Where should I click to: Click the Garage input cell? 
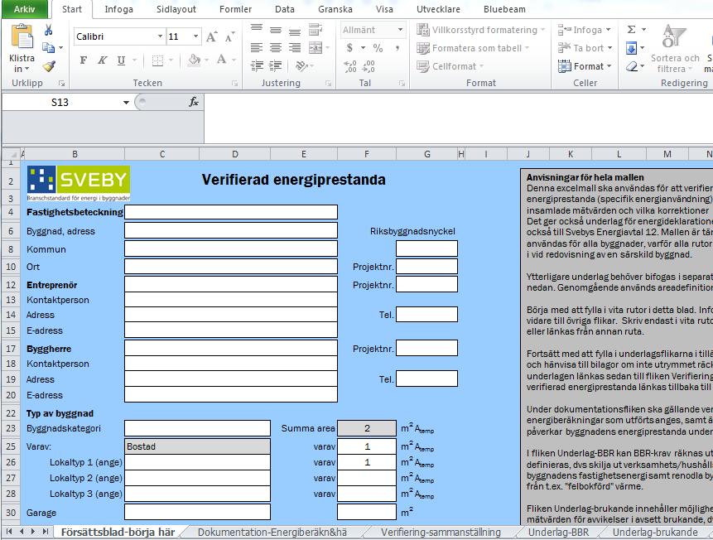197,512
